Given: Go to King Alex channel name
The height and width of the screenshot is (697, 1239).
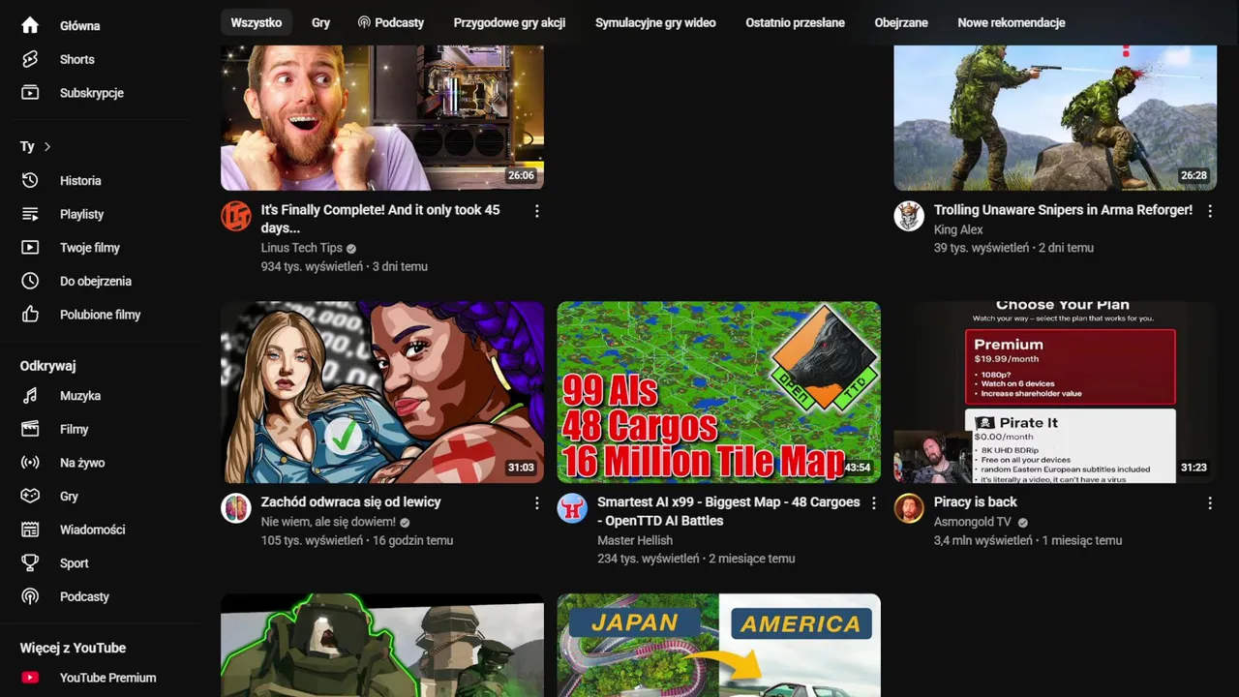Looking at the screenshot, I should [958, 229].
